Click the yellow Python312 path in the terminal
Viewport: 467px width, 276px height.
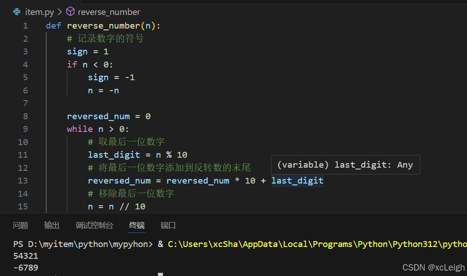(x=317, y=244)
